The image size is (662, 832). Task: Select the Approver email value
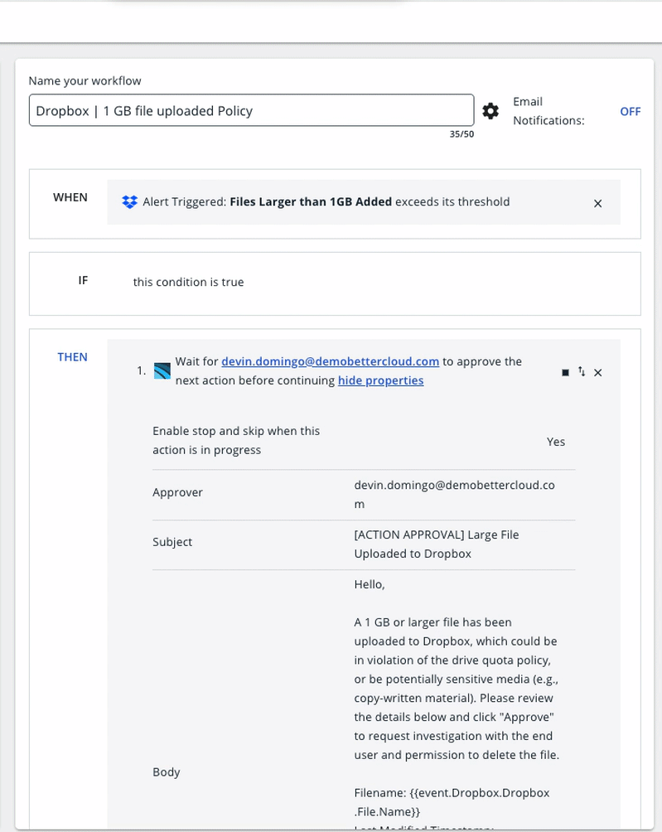(455, 495)
